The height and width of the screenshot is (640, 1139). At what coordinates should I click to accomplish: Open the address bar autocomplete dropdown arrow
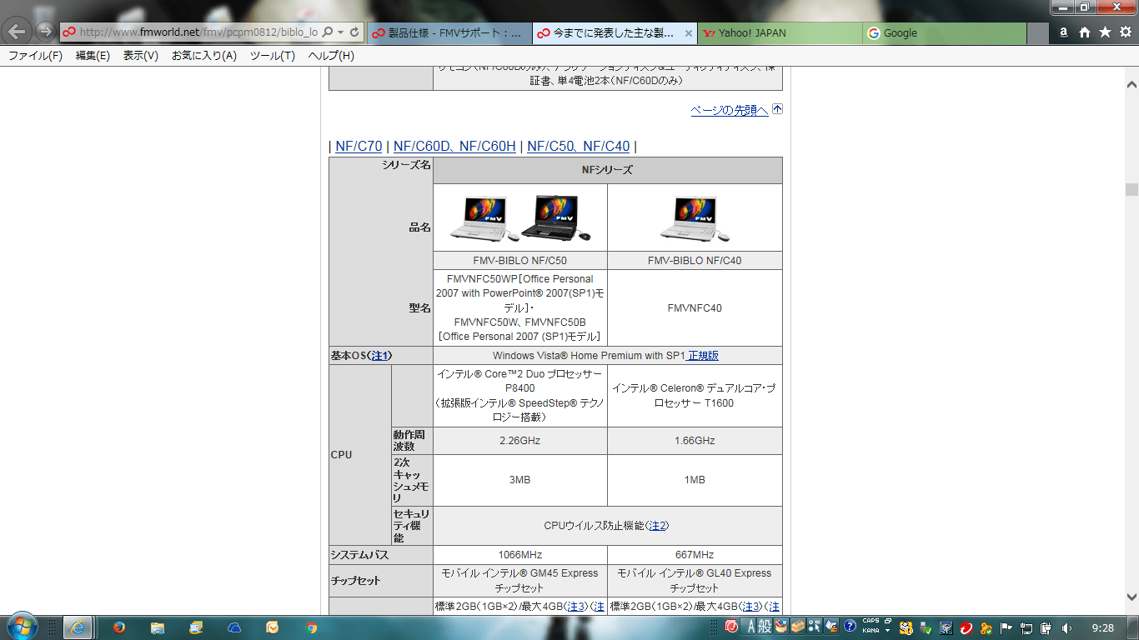[x=341, y=32]
